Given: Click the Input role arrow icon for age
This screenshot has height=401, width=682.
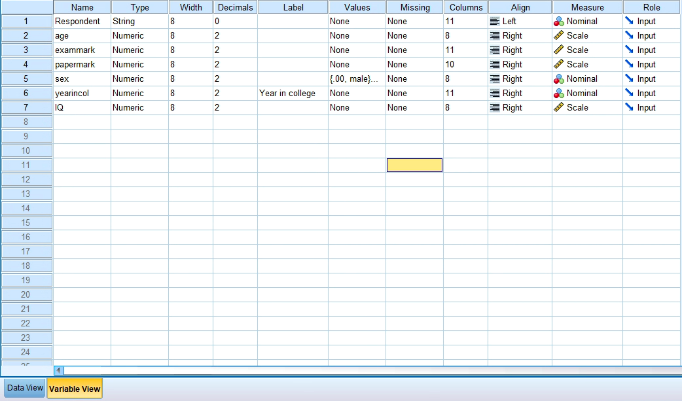Looking at the screenshot, I should tap(629, 35).
